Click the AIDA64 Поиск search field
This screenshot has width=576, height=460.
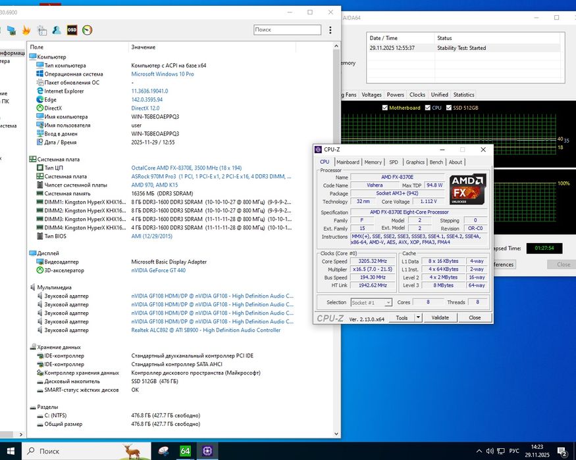tap(287, 30)
